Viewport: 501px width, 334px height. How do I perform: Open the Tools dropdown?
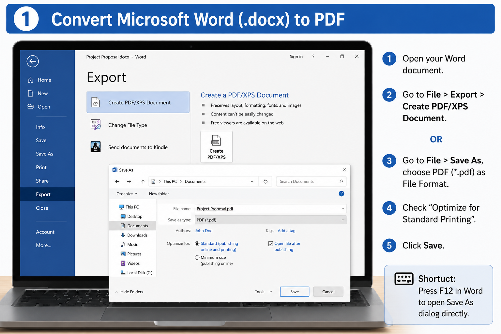(263, 292)
